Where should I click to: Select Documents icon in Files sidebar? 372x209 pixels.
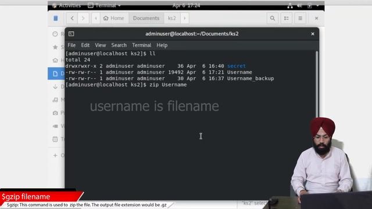point(55,74)
